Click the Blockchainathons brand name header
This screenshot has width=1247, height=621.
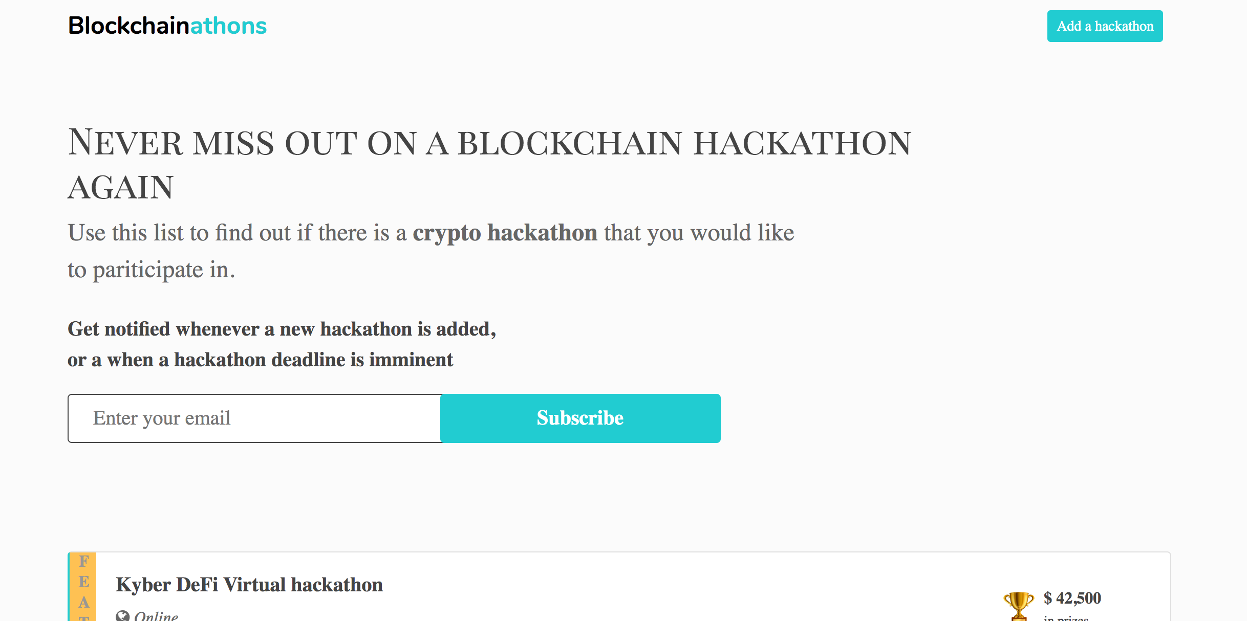[x=167, y=26]
